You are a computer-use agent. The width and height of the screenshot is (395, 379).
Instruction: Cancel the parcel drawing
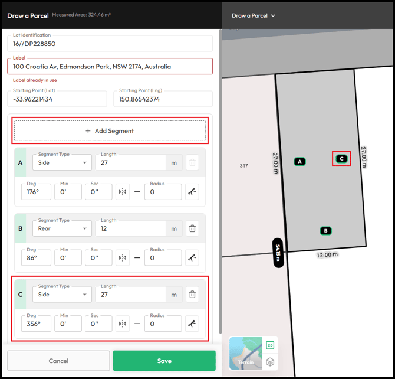(58, 361)
